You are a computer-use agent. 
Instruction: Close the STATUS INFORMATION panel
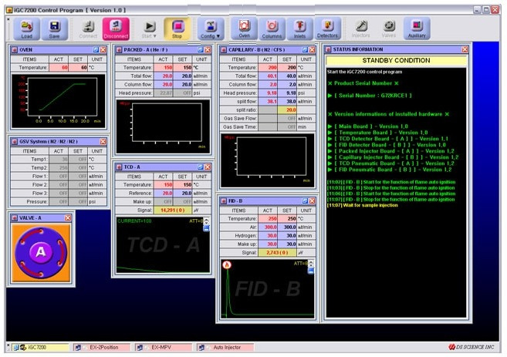tap(465, 49)
